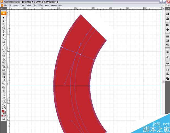Select the Lasso tool
Viewport: 170px width, 133px height.
(4, 28)
